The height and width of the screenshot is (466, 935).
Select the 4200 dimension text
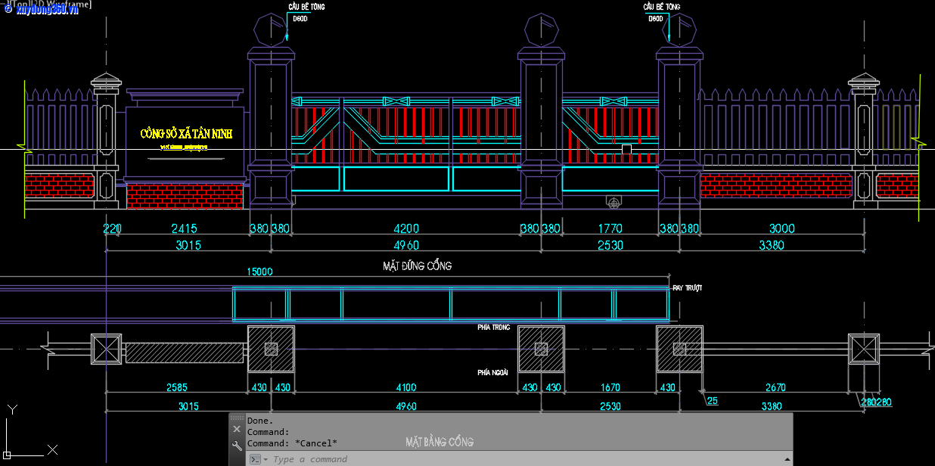tap(405, 228)
